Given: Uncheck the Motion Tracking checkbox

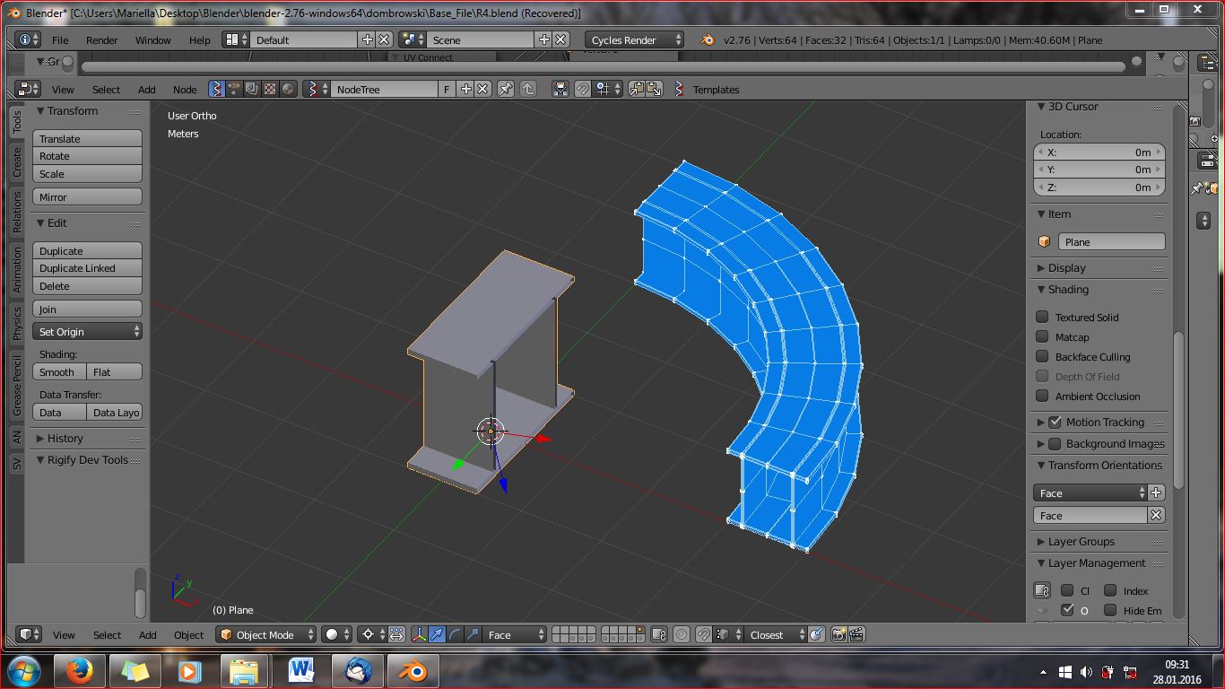Looking at the screenshot, I should pyautogui.click(x=1055, y=422).
